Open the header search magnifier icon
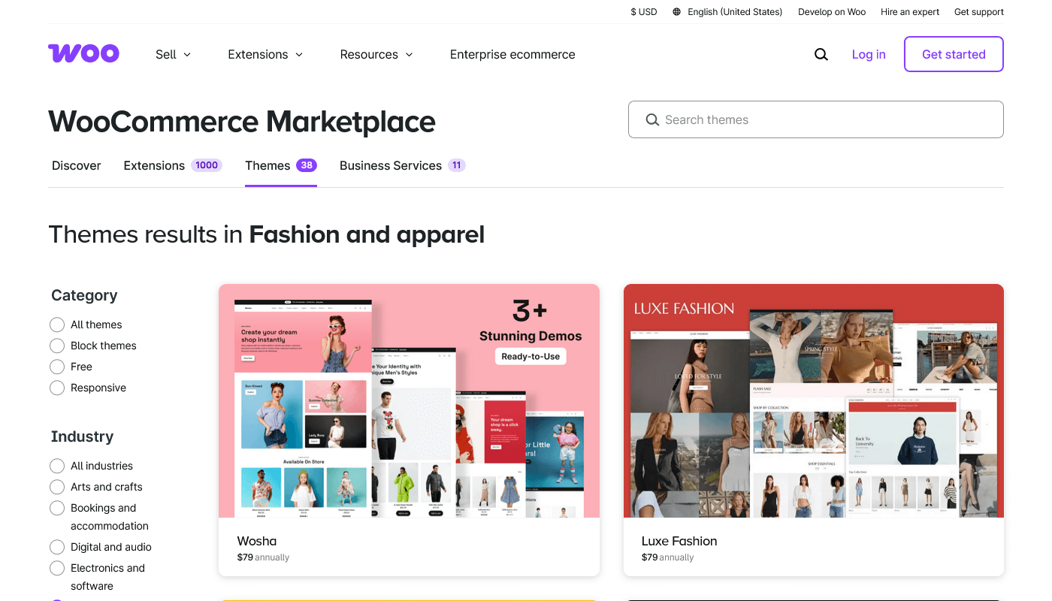Viewport: 1052px width, 601px height. pos(821,54)
